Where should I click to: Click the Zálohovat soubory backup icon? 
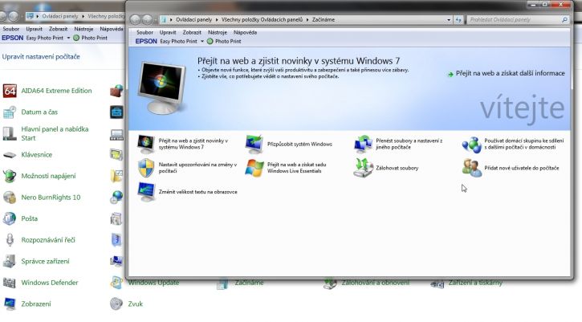pyautogui.click(x=363, y=168)
